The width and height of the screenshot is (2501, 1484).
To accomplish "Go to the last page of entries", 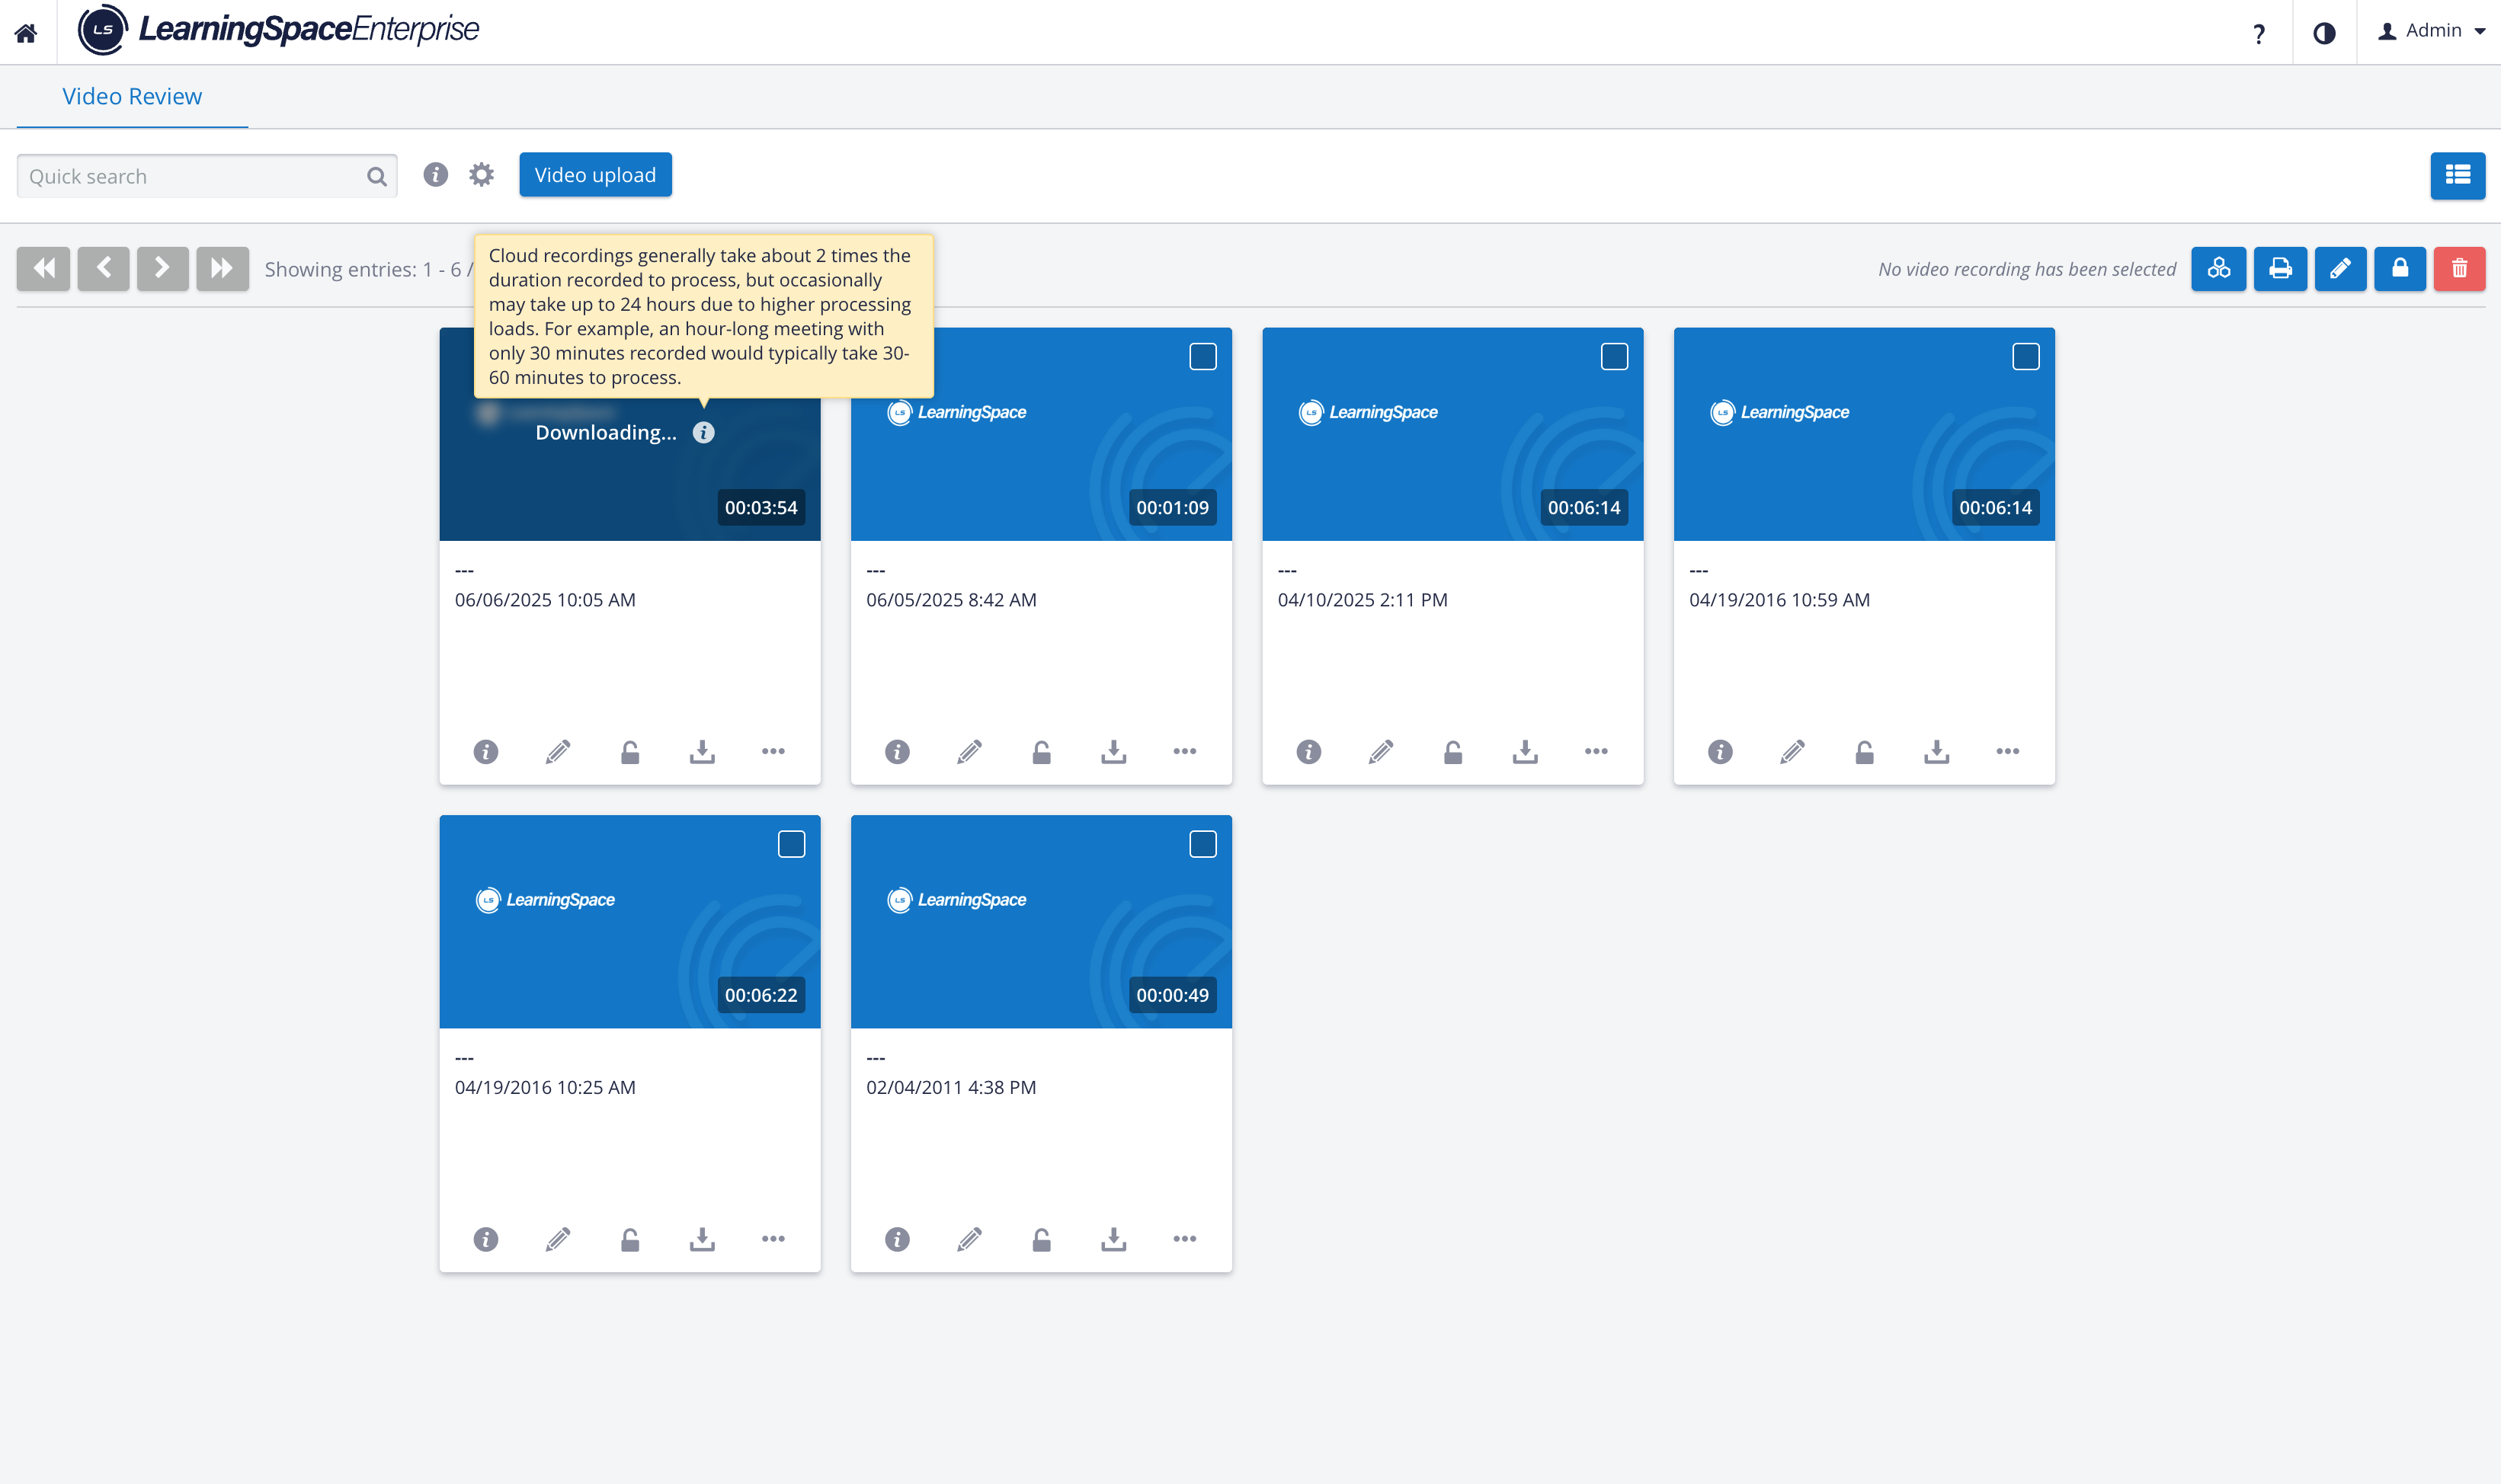I will point(222,268).
